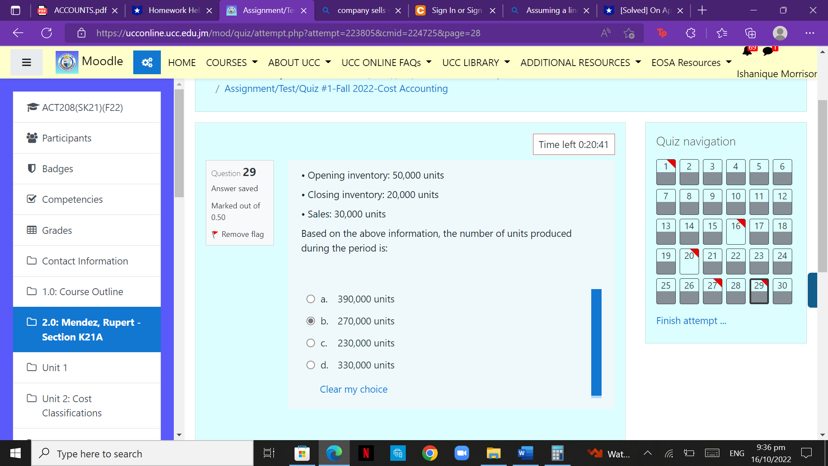Open the hamburger menu in the top bar
The height and width of the screenshot is (466, 828).
(26, 62)
